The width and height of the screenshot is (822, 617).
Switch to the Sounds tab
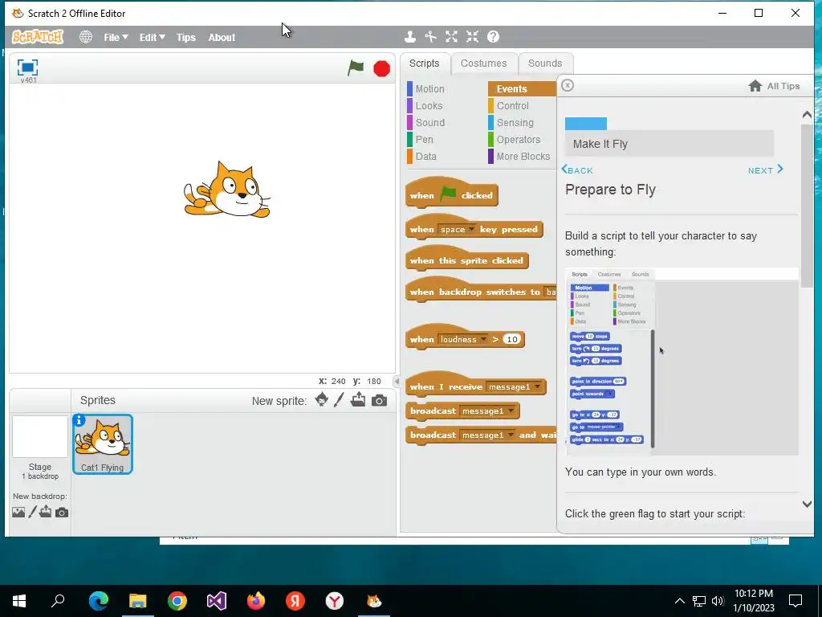tap(545, 63)
